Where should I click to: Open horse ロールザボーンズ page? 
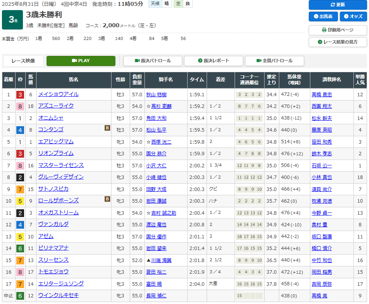tap(58, 201)
